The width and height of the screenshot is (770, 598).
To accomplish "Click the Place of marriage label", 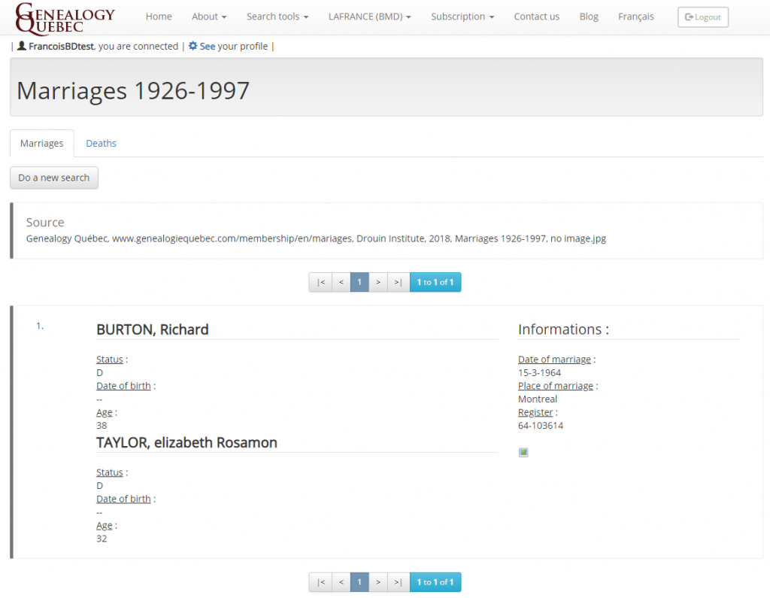I will 556,386.
